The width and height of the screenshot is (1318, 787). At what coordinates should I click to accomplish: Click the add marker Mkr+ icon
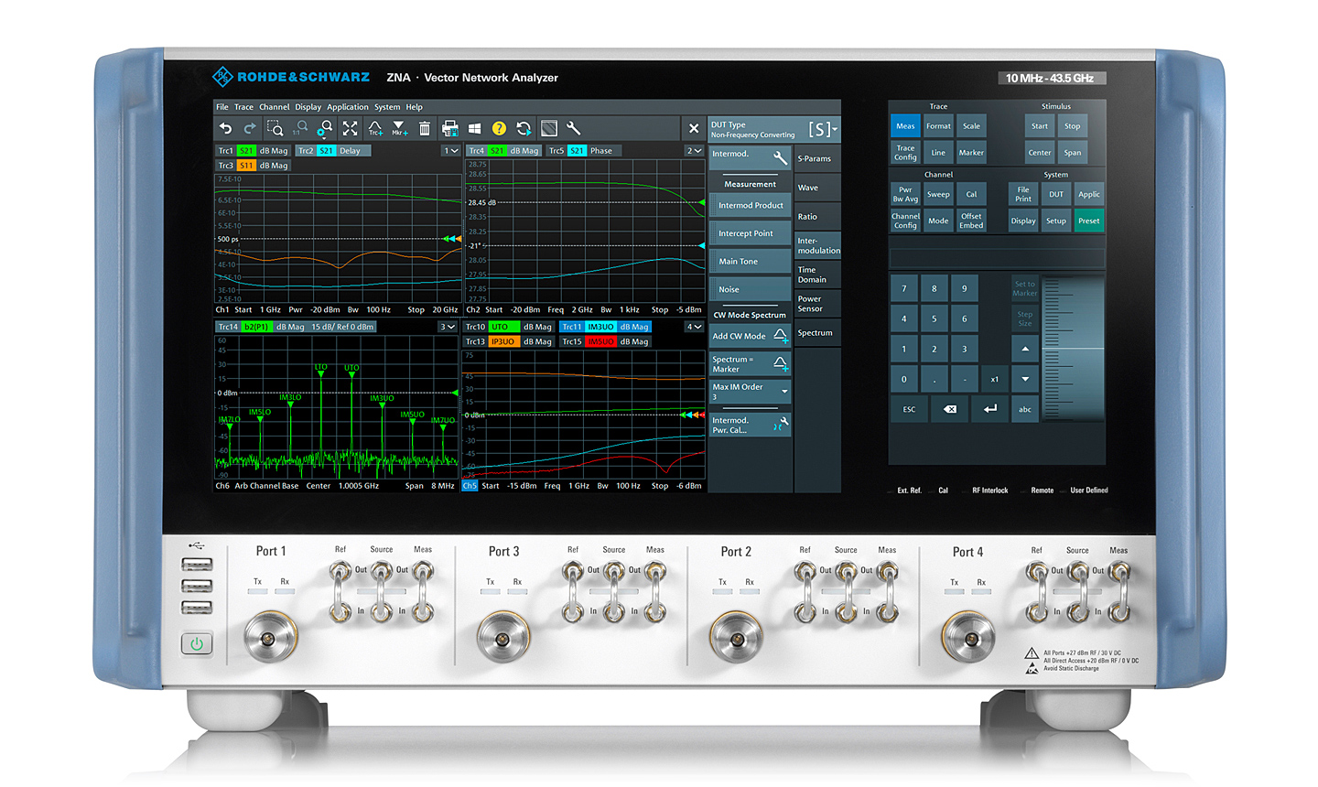pos(399,129)
